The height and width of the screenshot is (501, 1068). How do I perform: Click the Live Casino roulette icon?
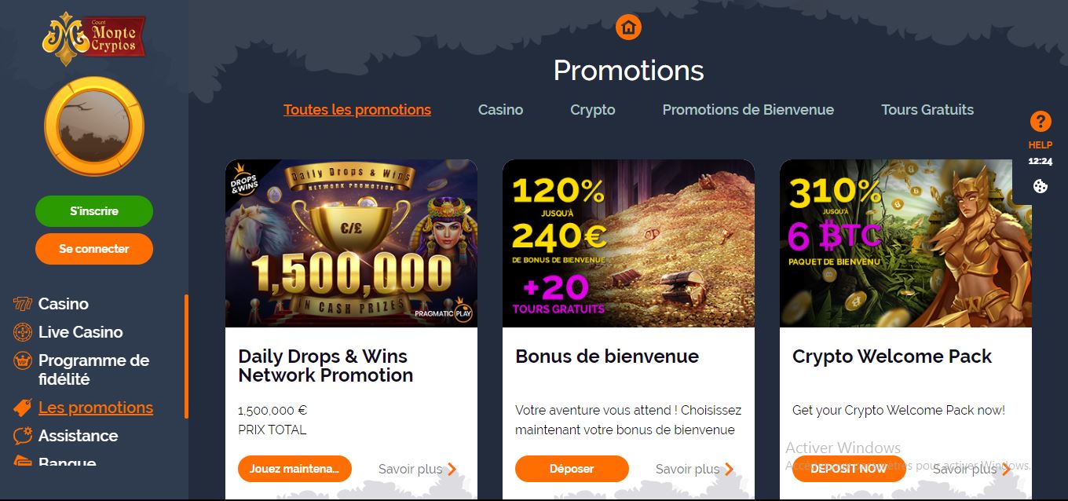click(x=23, y=332)
